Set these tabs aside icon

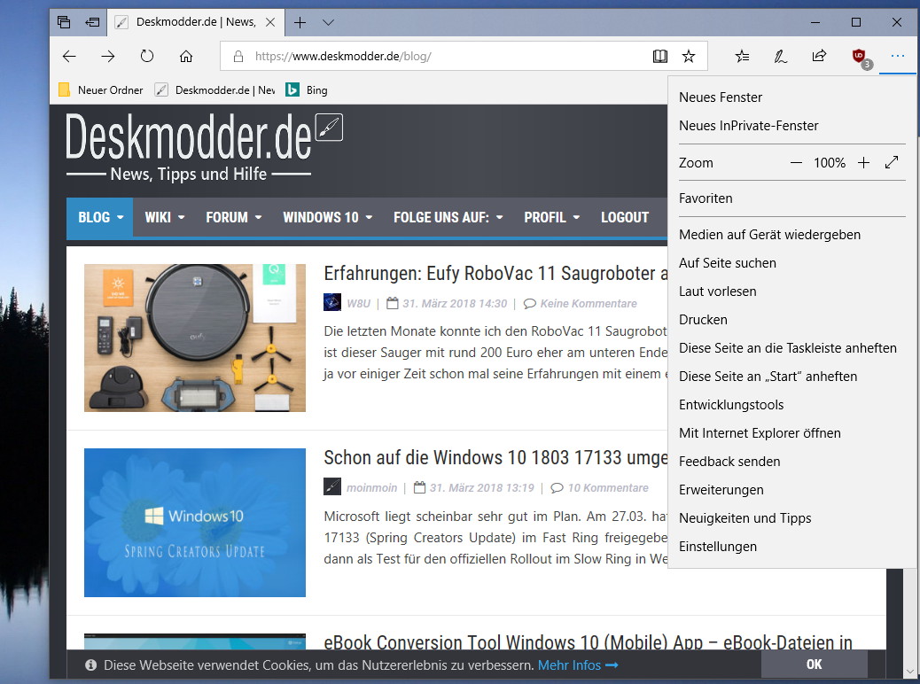[92, 22]
